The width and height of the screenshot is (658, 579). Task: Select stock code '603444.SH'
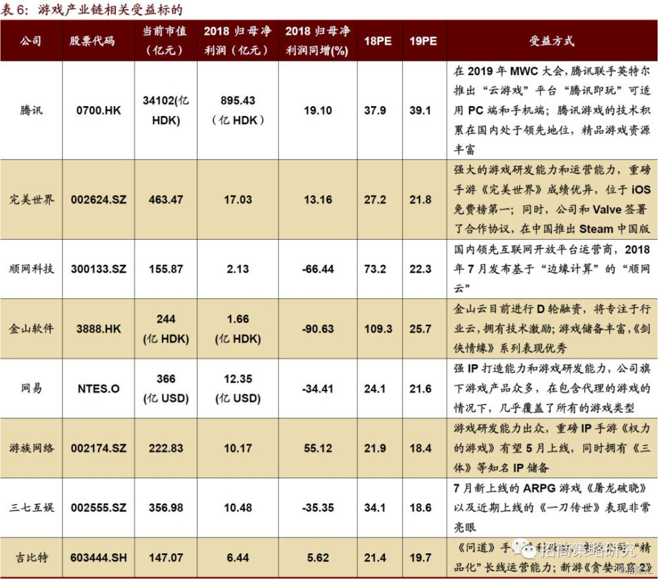99,557
